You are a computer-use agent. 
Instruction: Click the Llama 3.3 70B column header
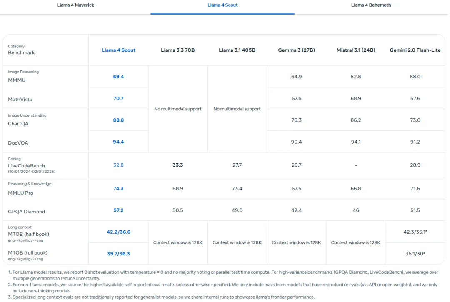pyautogui.click(x=177, y=50)
